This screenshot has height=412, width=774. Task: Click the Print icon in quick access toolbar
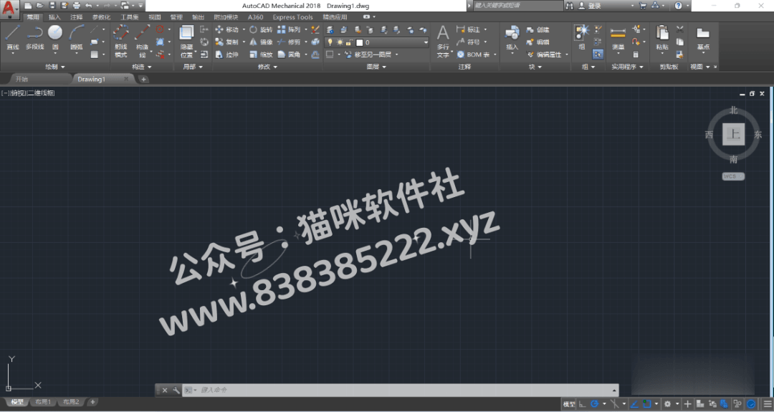(x=76, y=6)
